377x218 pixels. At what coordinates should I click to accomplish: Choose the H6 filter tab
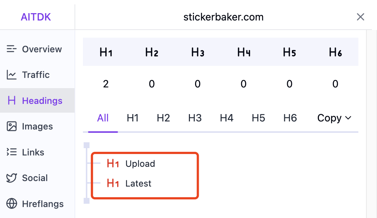290,118
